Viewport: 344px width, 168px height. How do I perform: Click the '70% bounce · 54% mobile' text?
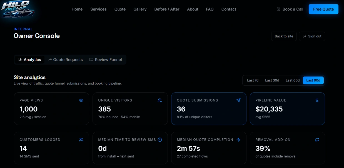[x=119, y=117]
